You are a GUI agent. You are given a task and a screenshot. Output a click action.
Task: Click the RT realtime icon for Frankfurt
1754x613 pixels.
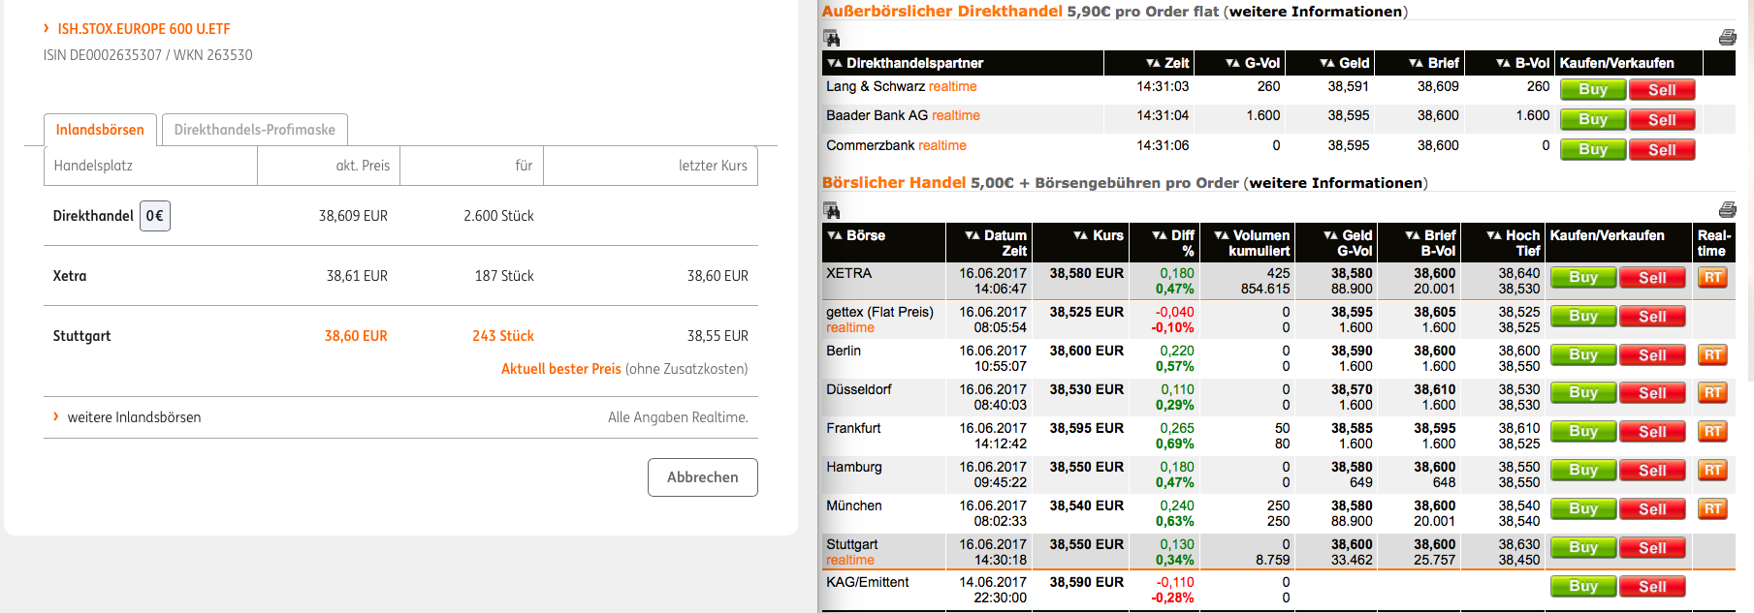[1712, 432]
